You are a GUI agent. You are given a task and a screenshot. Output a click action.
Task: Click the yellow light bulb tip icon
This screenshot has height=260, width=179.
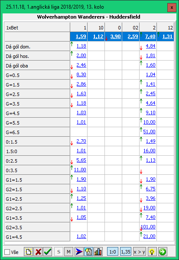click(x=152, y=252)
